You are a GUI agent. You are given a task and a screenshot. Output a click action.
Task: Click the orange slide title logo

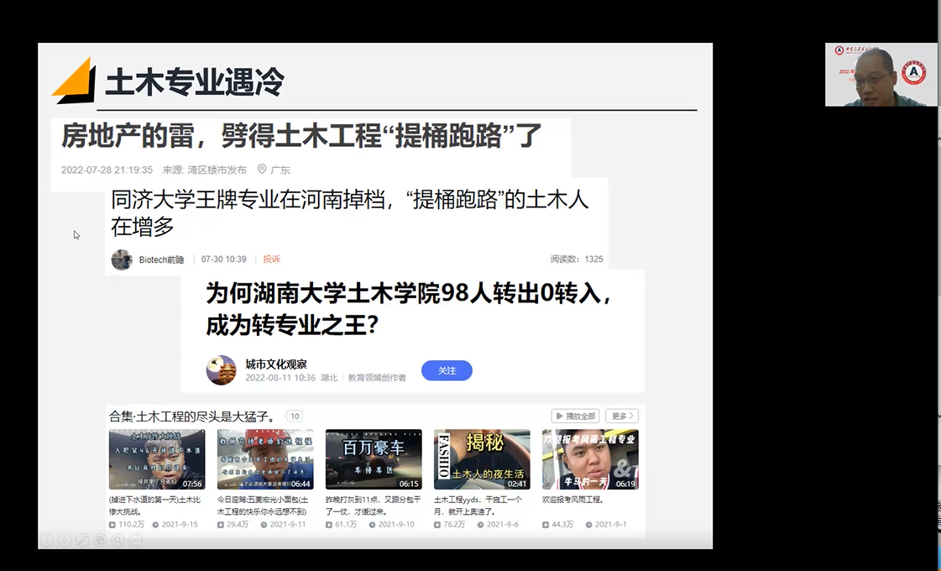coord(74,81)
